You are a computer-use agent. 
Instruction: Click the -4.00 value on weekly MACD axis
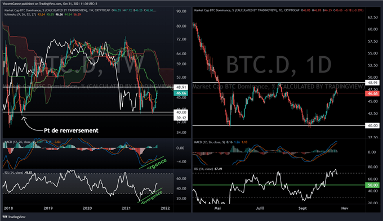pyautogui.click(x=181, y=161)
